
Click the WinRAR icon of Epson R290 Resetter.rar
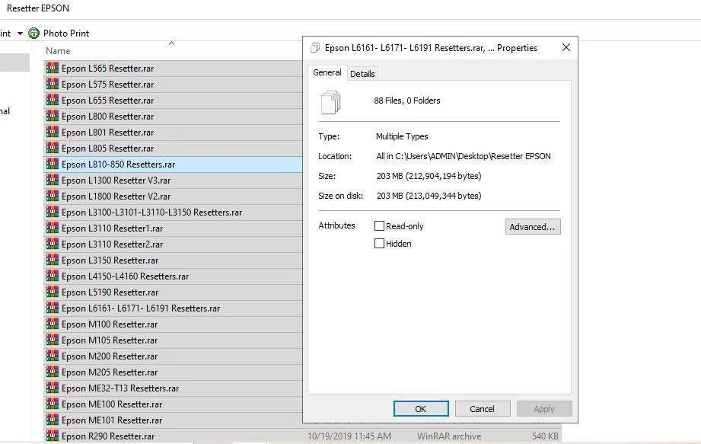[x=53, y=436]
